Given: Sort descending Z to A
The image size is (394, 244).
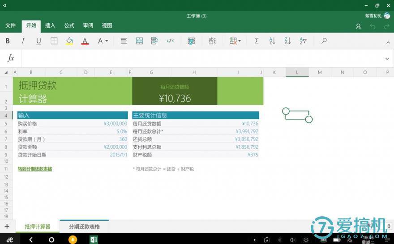Looking at the screenshot, I should [288, 41].
